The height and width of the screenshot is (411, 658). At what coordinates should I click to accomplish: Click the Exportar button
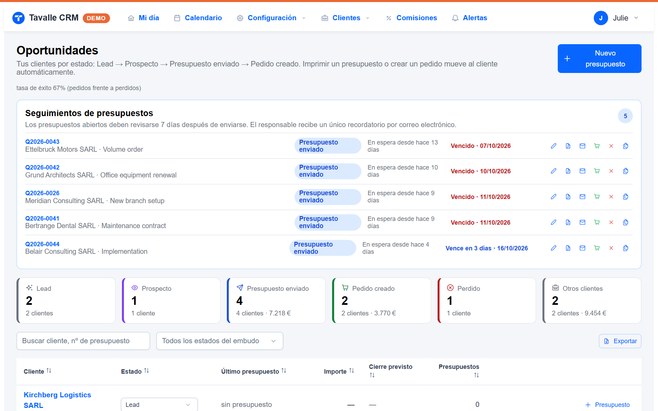[x=620, y=341]
